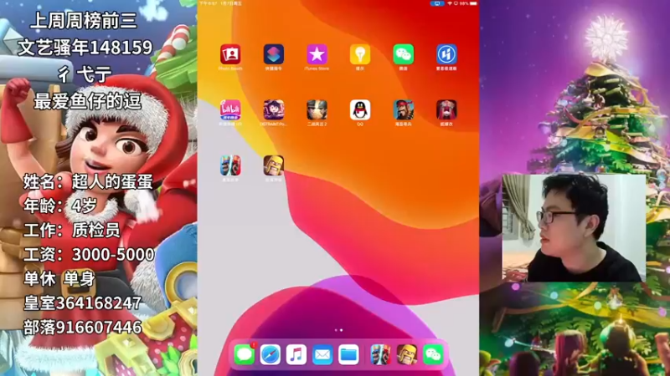Image resolution: width=670 pixels, height=376 pixels.
Task: Tap the status bar time and date
Action: [x=221, y=3]
